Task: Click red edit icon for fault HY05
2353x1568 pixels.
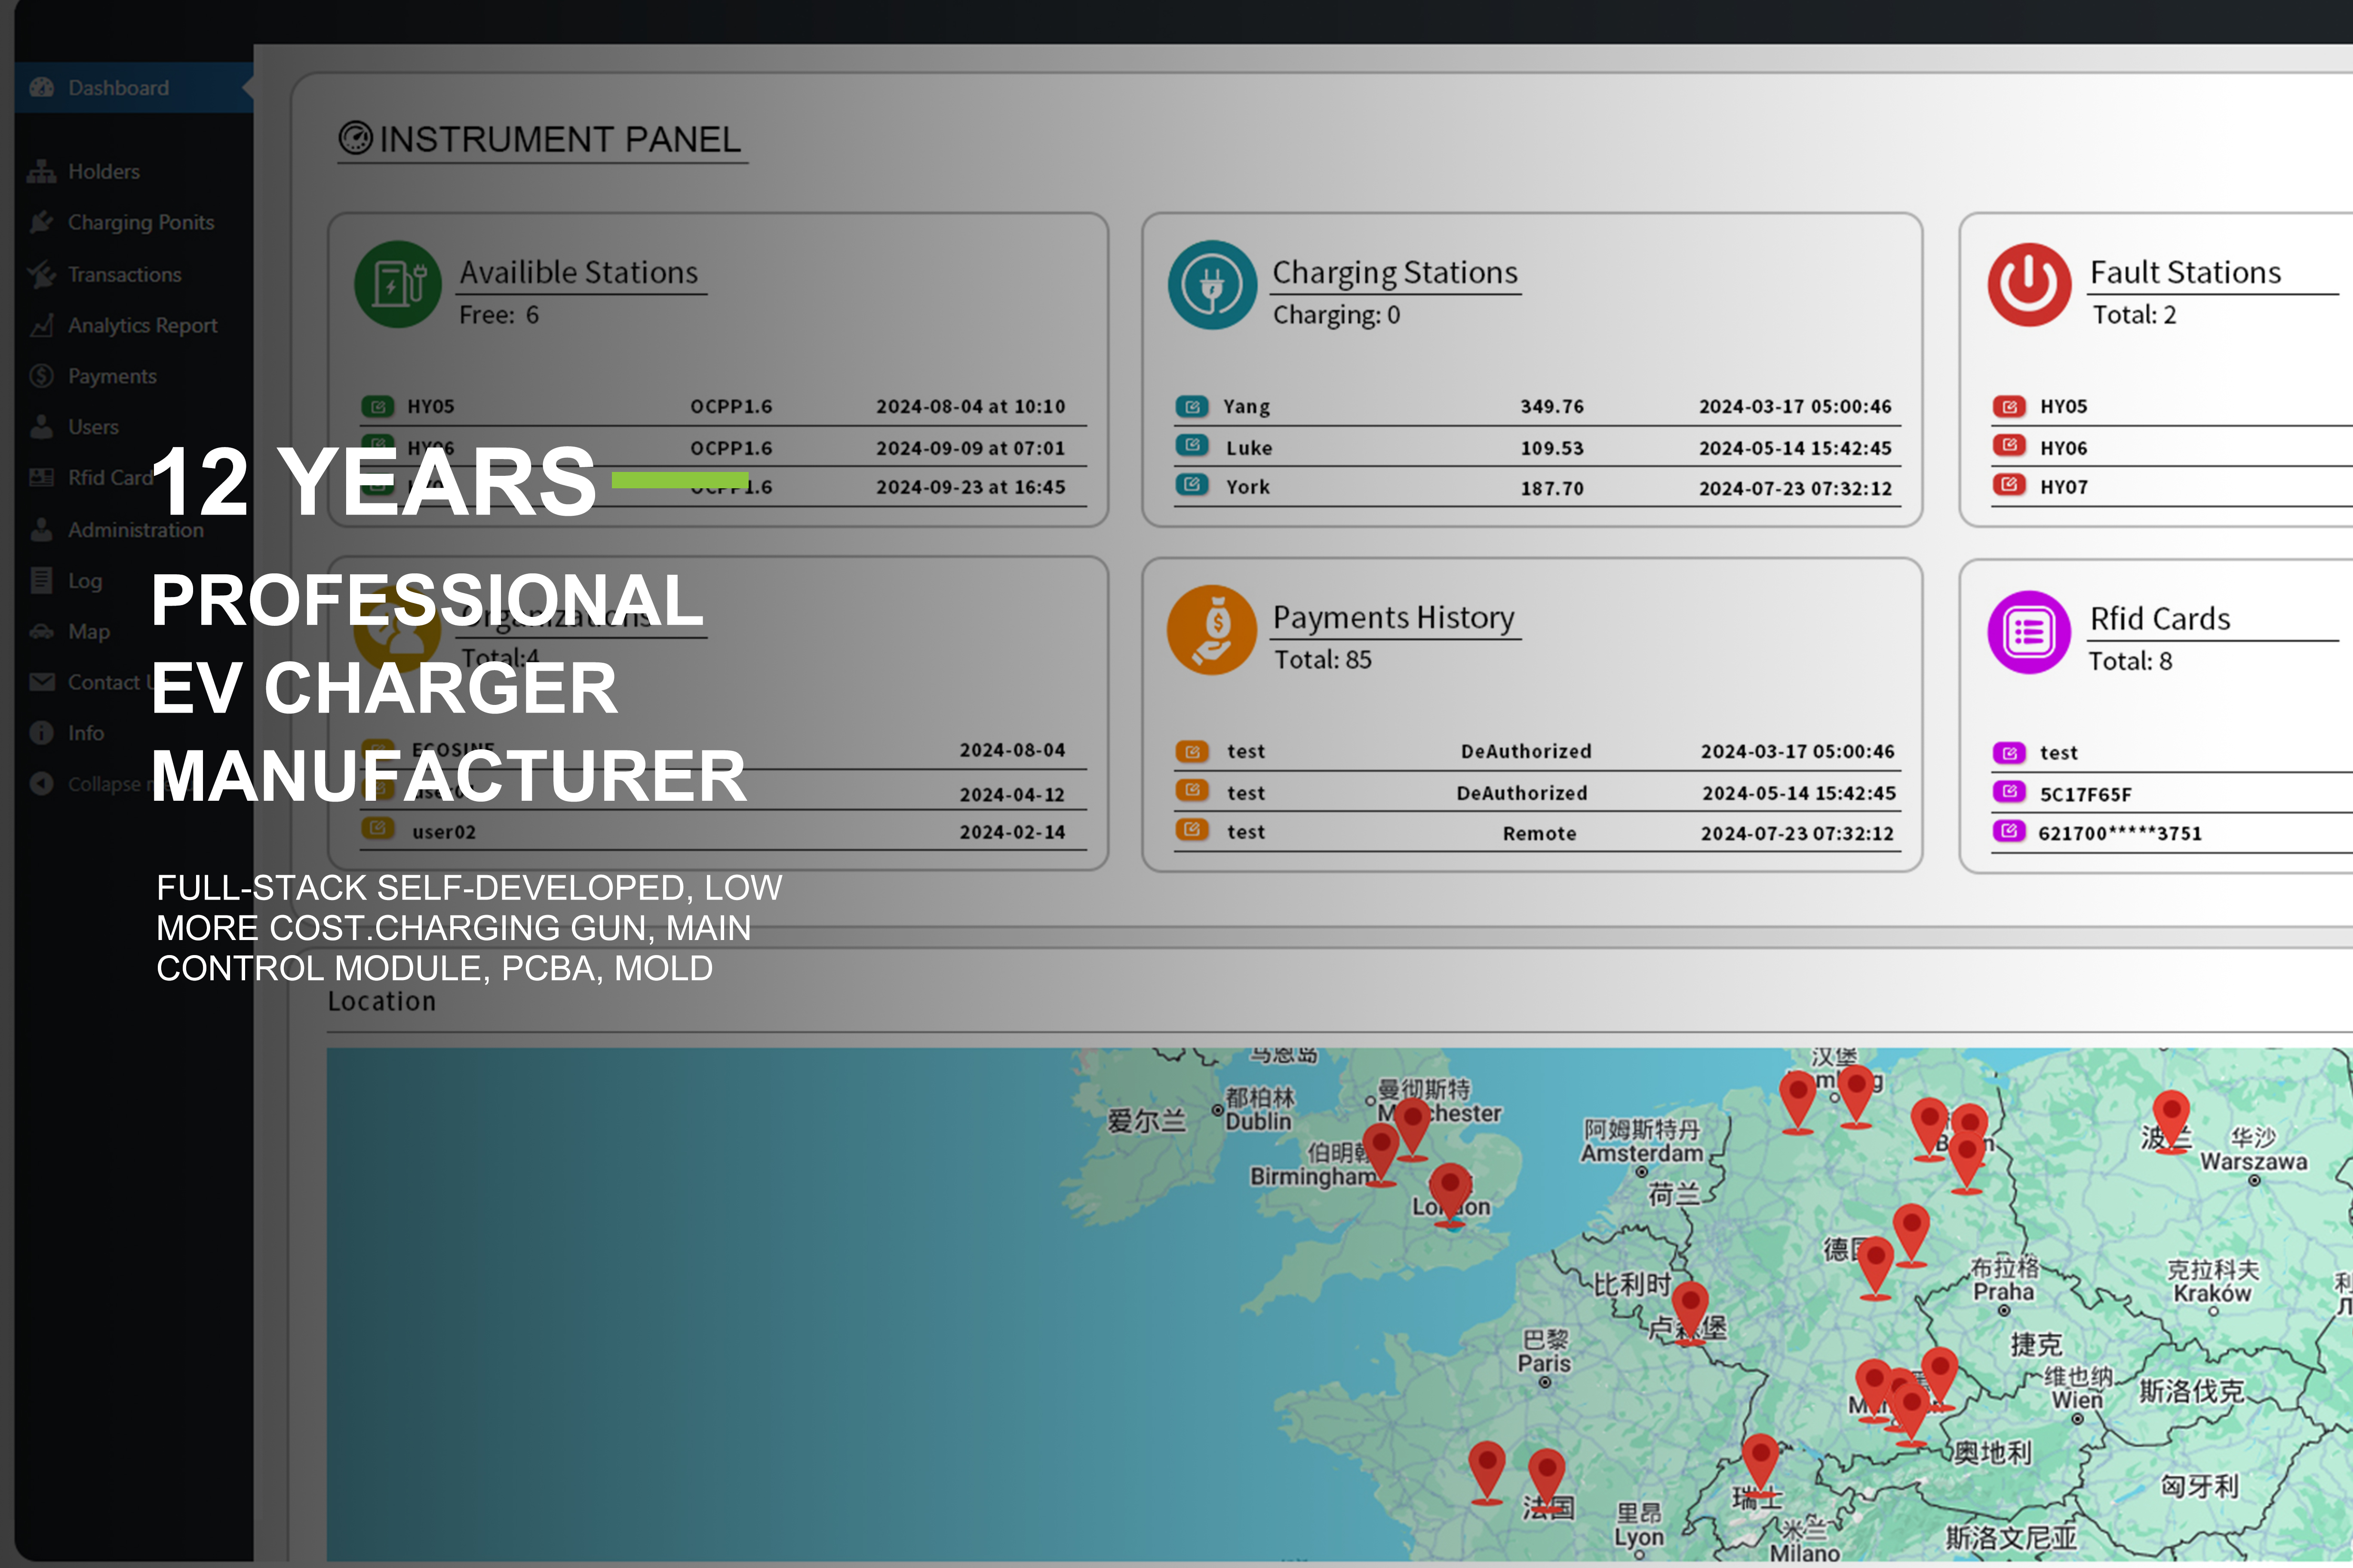Action: click(2009, 407)
